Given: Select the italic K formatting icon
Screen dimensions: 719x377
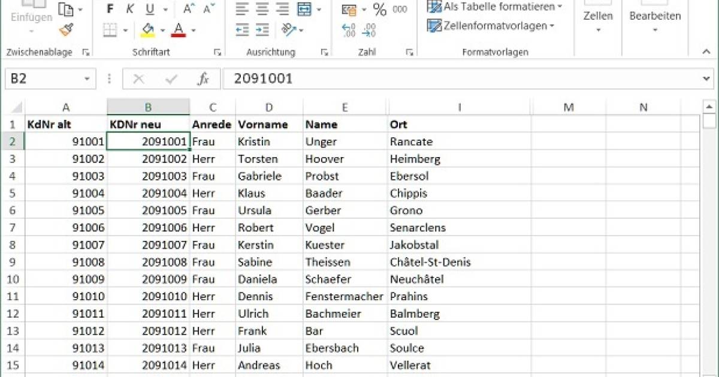Looking at the screenshot, I should [x=129, y=9].
